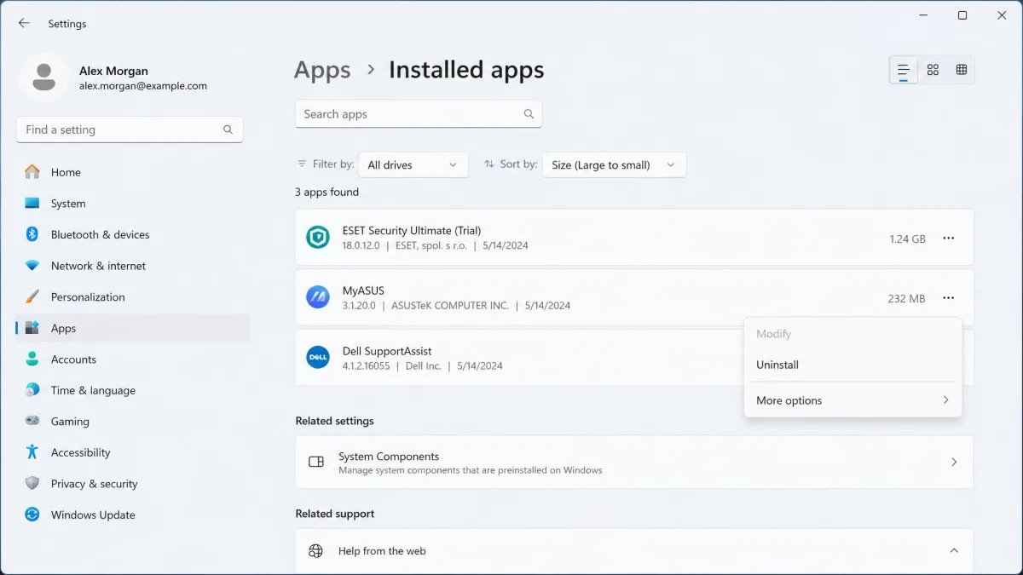This screenshot has width=1023, height=575.
Task: Select More options in the context menu
Action: coord(852,400)
